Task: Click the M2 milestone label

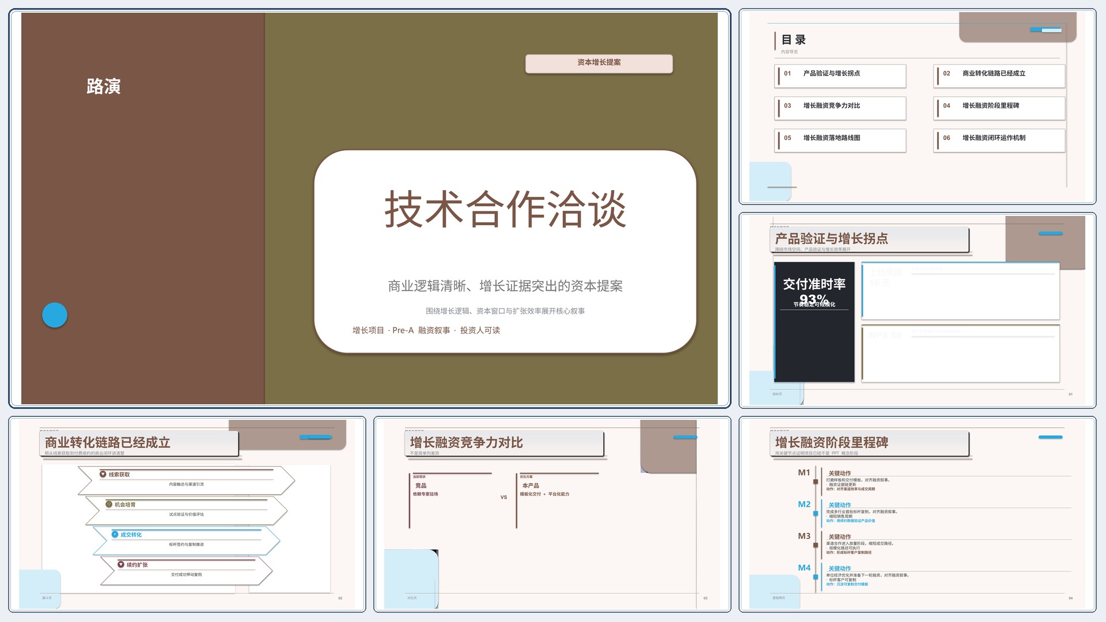Action: click(804, 504)
